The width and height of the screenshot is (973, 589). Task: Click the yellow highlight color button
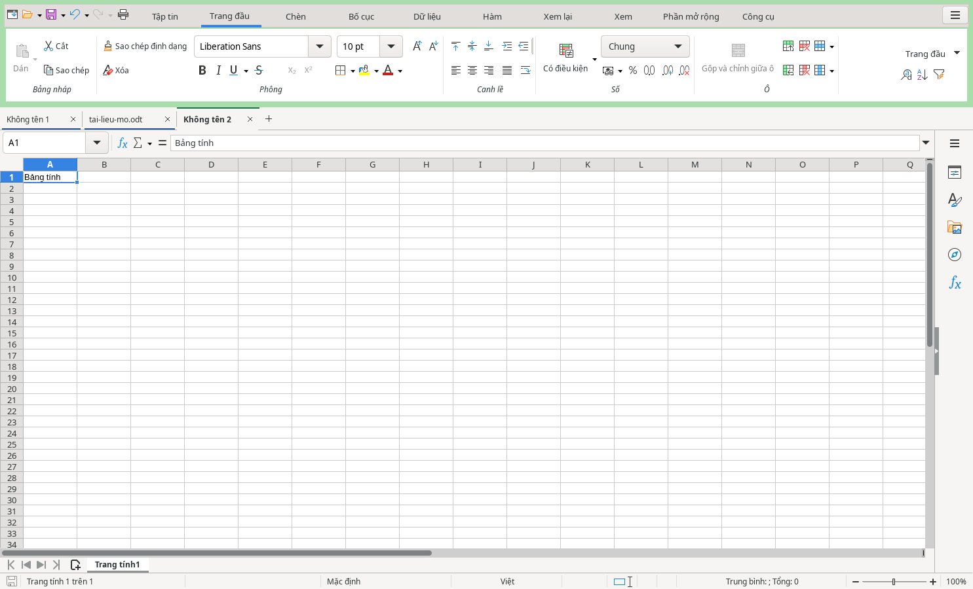[x=364, y=70]
